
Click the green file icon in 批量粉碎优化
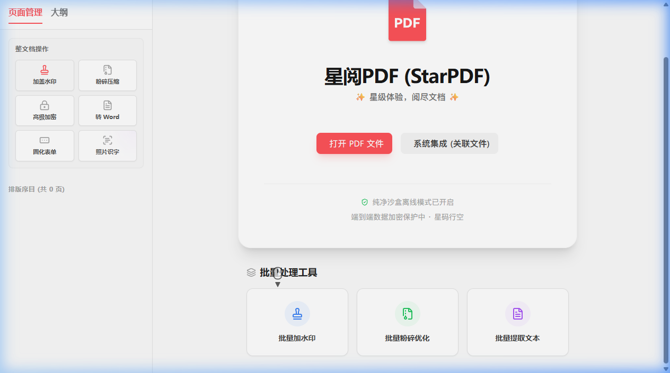click(x=408, y=314)
